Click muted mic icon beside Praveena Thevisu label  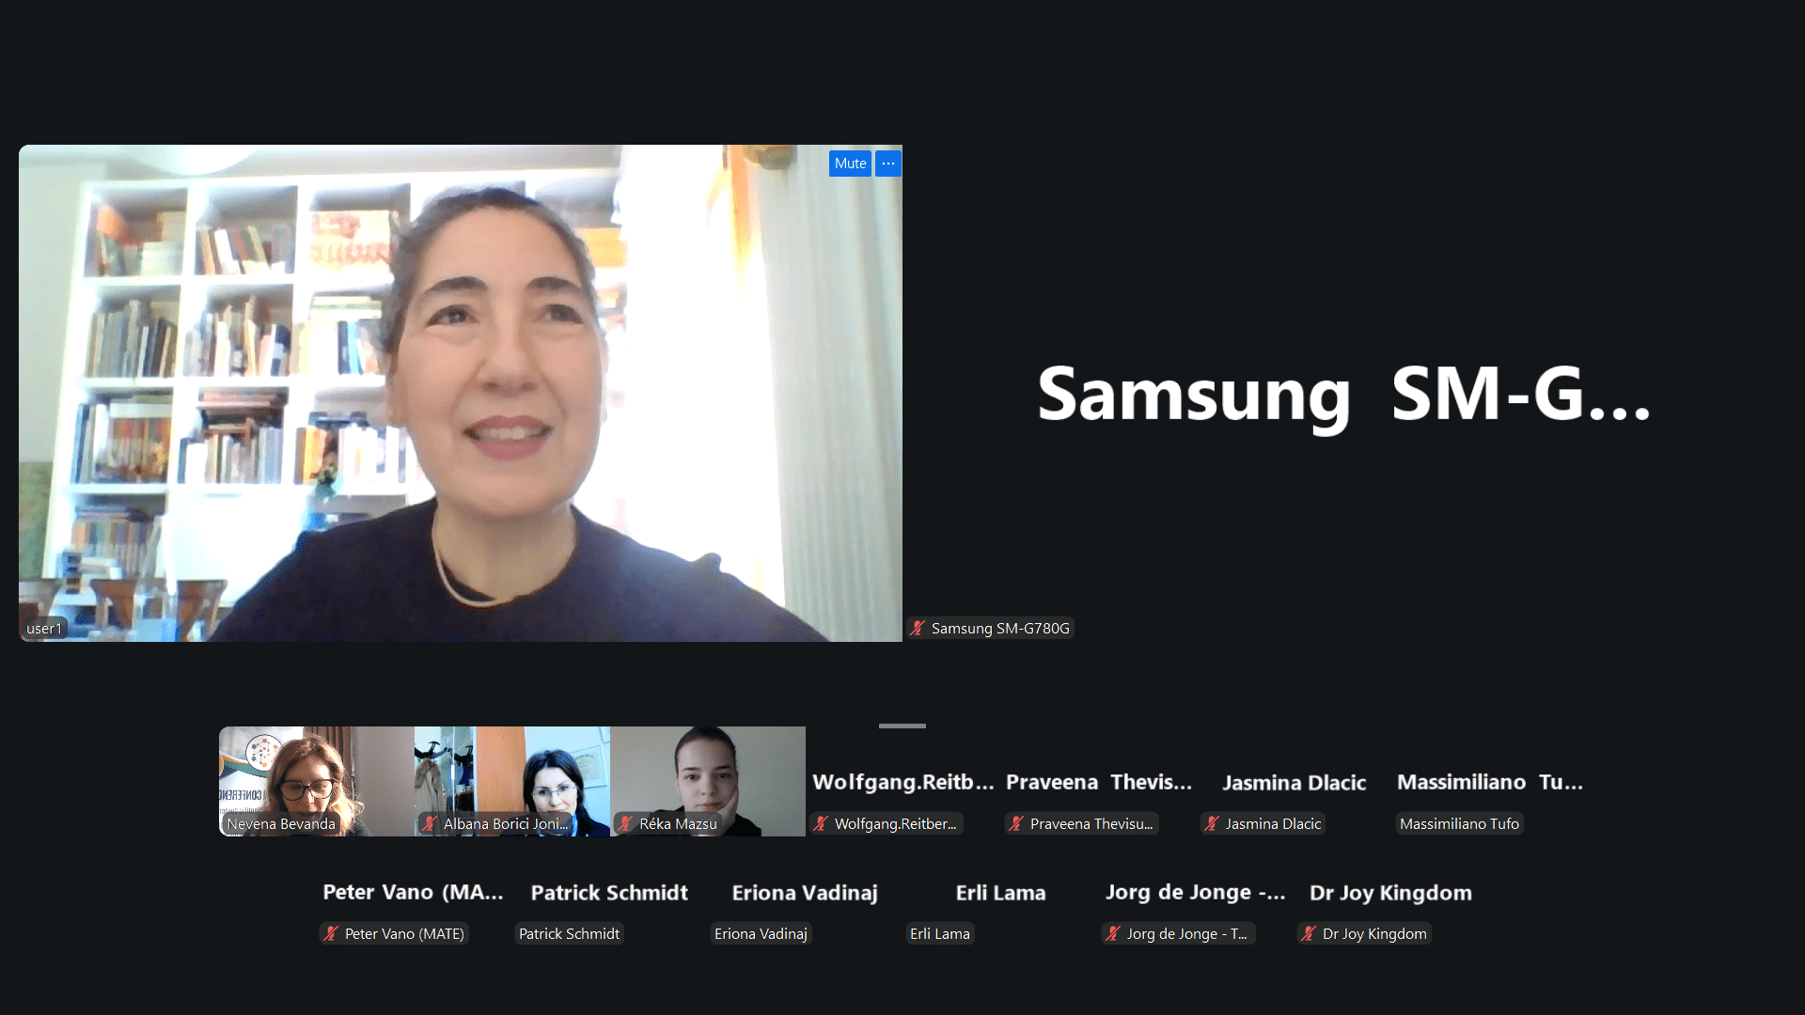pos(1017,824)
